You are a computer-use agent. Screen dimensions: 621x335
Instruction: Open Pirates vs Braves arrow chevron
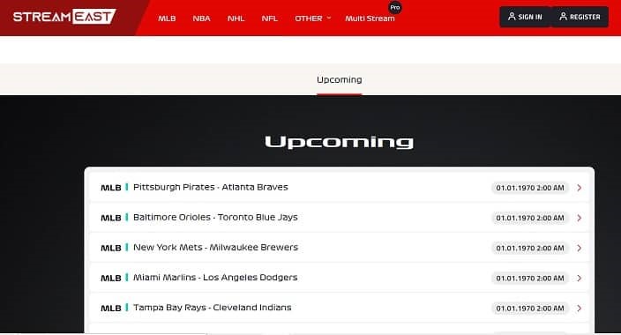(579, 188)
